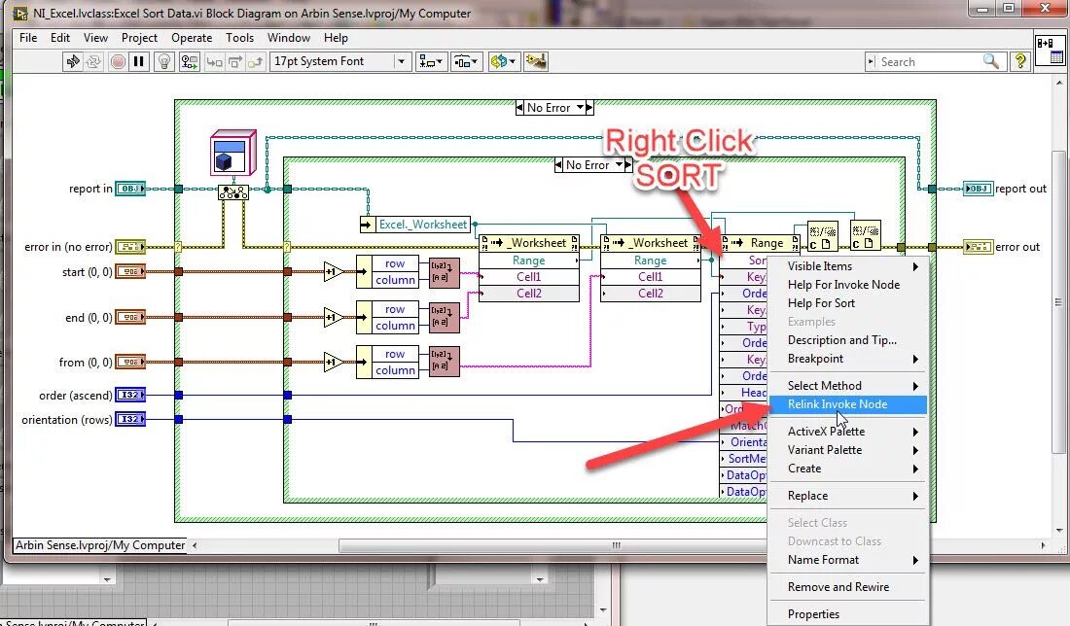Choose Relink Invoke Node in context menu
This screenshot has height=626, width=1070.
pos(847,404)
